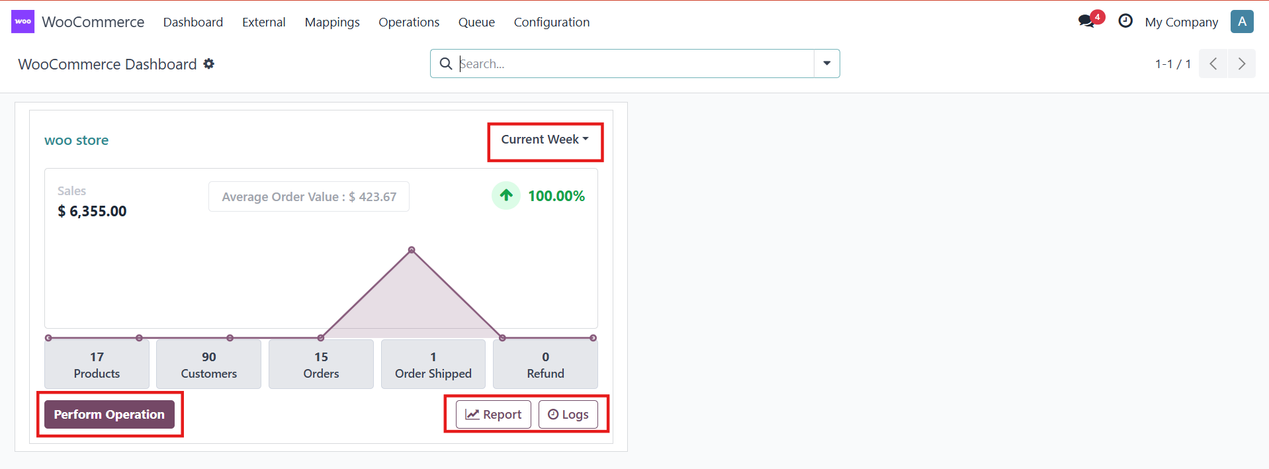Open the Queue menu
Viewport: 1269px width, 469px height.
(x=476, y=22)
